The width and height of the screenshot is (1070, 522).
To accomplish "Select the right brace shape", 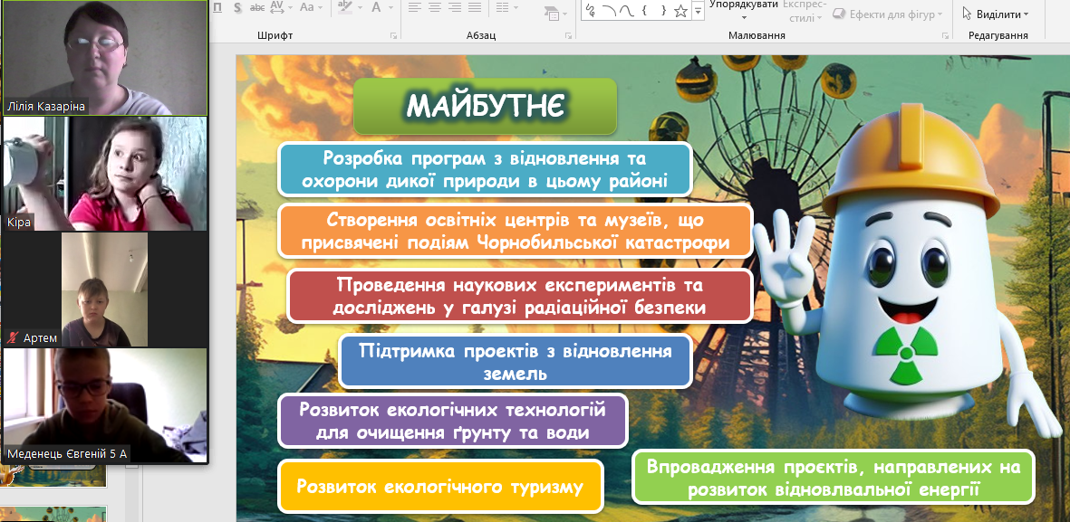I will (662, 10).
